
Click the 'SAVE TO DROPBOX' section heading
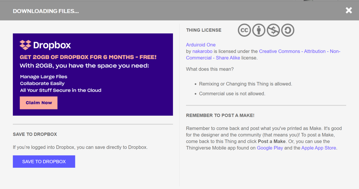tap(35, 134)
